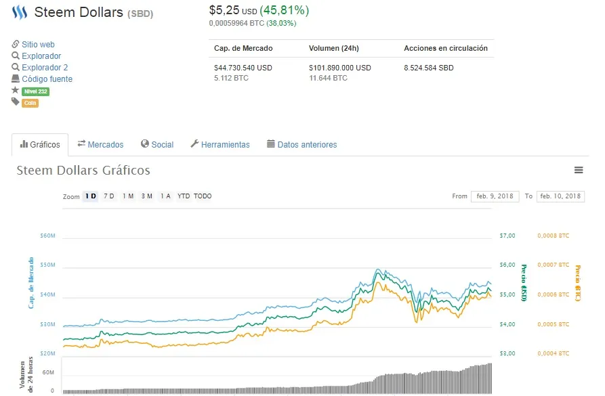Click the star icon beside Nivel 232
This screenshot has width=605, height=396.
tap(16, 90)
